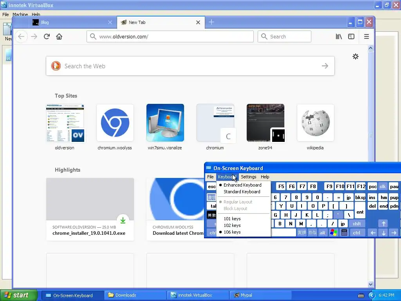Go to browser home page

(x=59, y=36)
